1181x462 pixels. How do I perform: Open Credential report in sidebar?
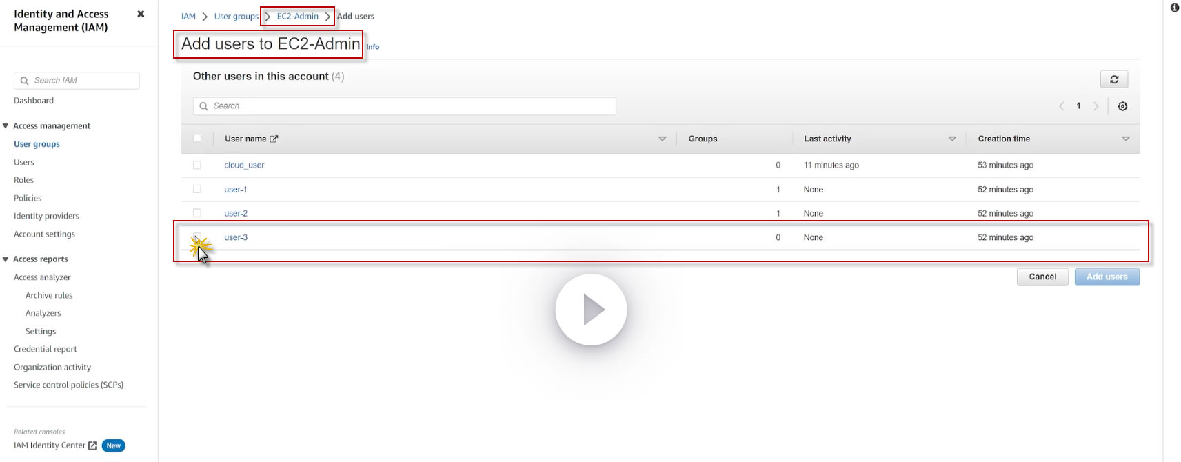[46, 349]
